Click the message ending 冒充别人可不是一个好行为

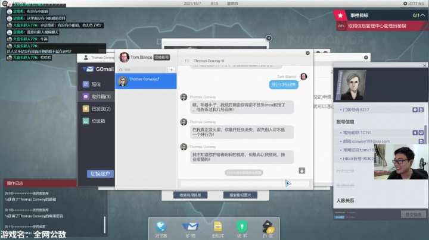(242, 132)
